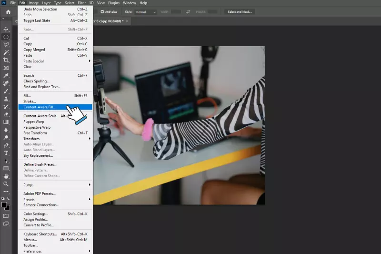
Task: Choose Undo Move Selection
Action: [55, 9]
